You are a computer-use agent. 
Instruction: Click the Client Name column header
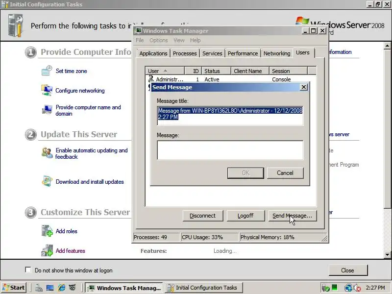250,71
